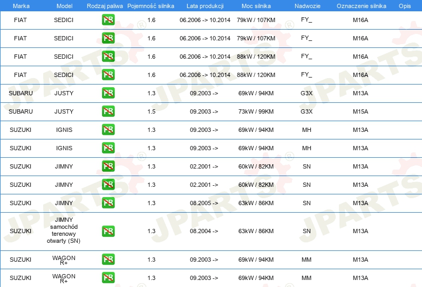Viewport: 422px width, 287px height.
Task: Click 63kW / 86KM in the 08.2004 row
Action: pyautogui.click(x=256, y=231)
